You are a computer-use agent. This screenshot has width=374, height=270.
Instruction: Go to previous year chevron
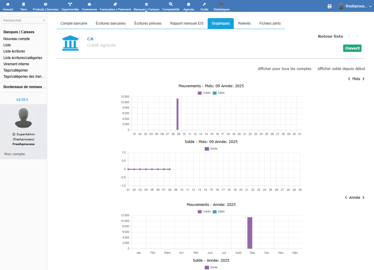pos(346,198)
